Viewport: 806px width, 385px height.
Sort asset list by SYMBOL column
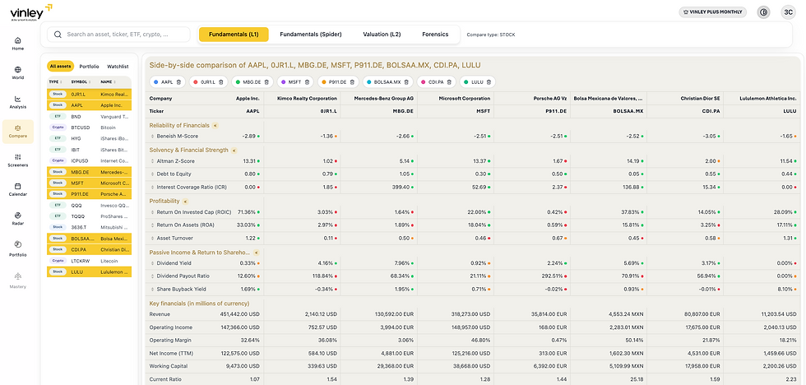(x=81, y=81)
